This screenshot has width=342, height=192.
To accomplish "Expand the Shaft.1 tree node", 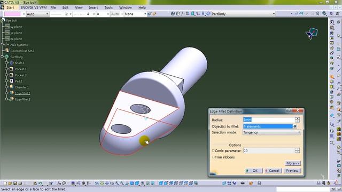I will 7,63.
